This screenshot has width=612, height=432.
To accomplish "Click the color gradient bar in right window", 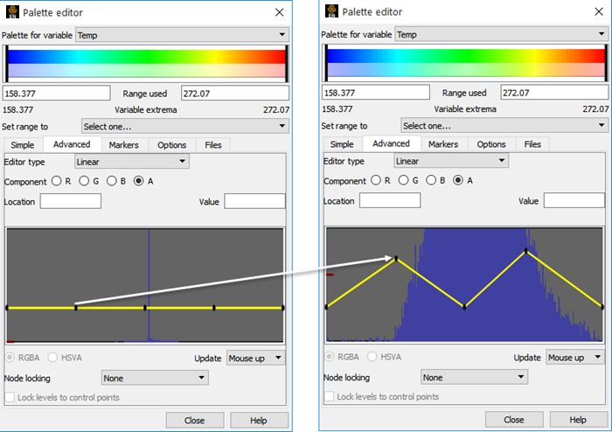I will pos(466,62).
